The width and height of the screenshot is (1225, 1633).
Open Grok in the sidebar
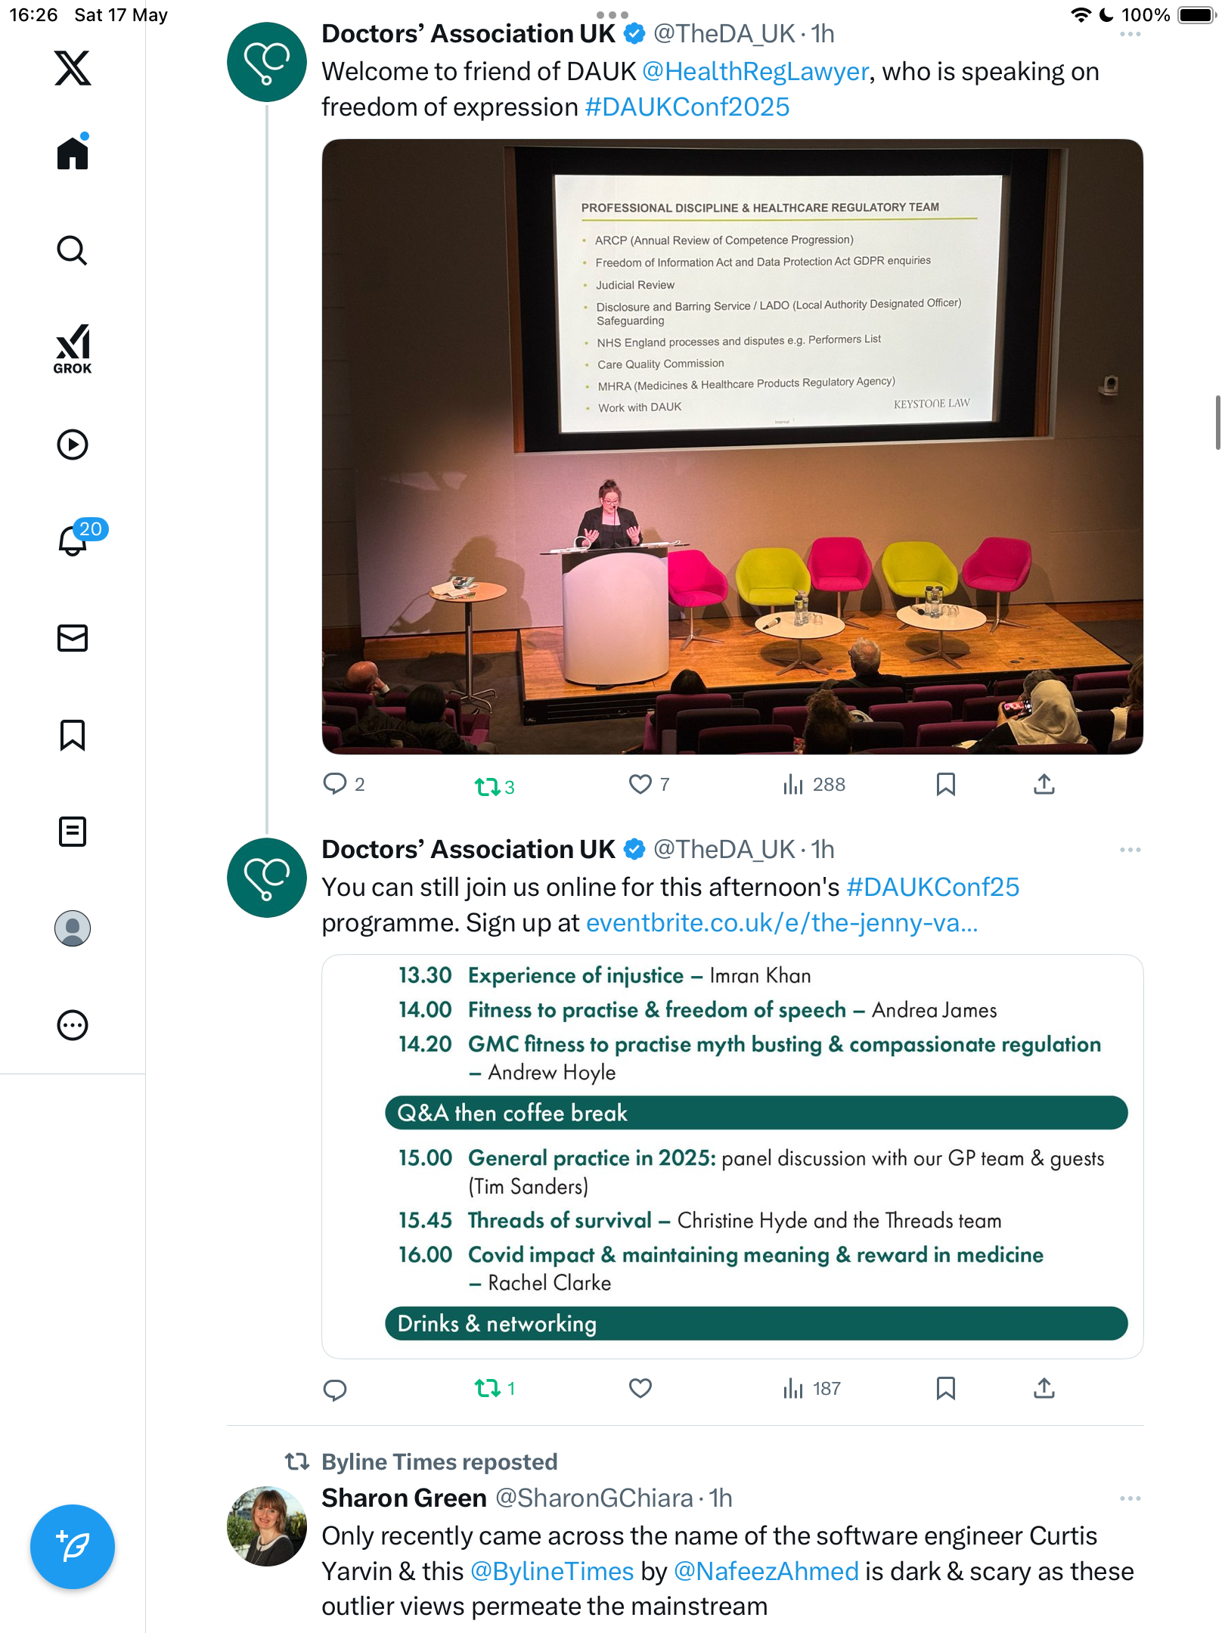(x=73, y=349)
